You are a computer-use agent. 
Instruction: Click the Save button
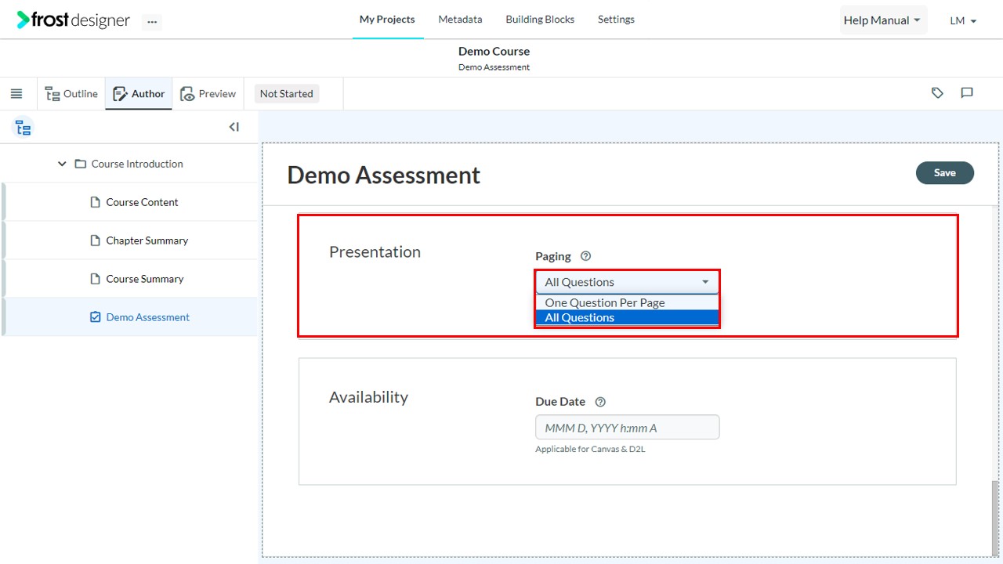(945, 173)
